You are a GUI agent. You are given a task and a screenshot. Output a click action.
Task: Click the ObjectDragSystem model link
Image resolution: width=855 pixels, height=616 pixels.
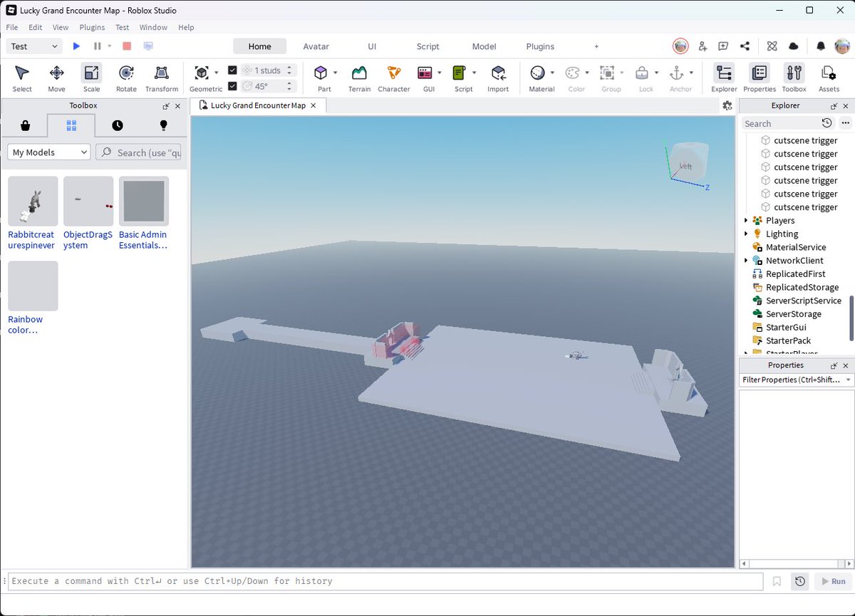click(88, 240)
